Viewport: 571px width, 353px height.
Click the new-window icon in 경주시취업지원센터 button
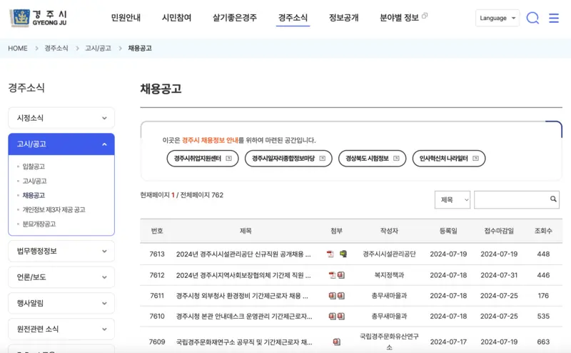point(228,158)
